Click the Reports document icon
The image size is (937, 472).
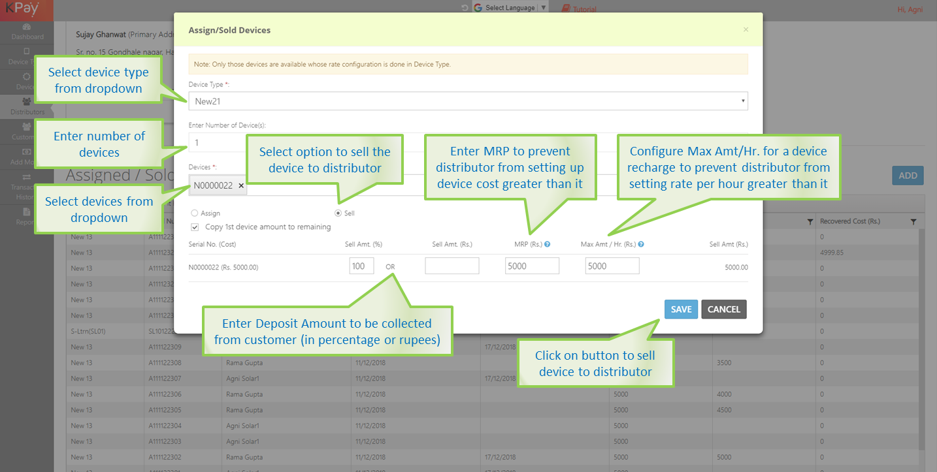pyautogui.click(x=27, y=212)
